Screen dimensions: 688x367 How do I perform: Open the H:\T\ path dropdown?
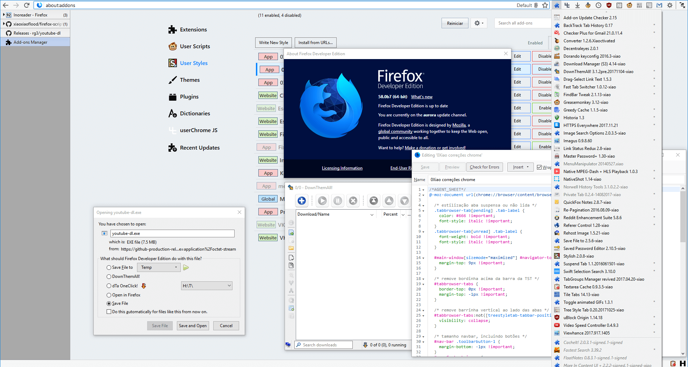coord(207,286)
